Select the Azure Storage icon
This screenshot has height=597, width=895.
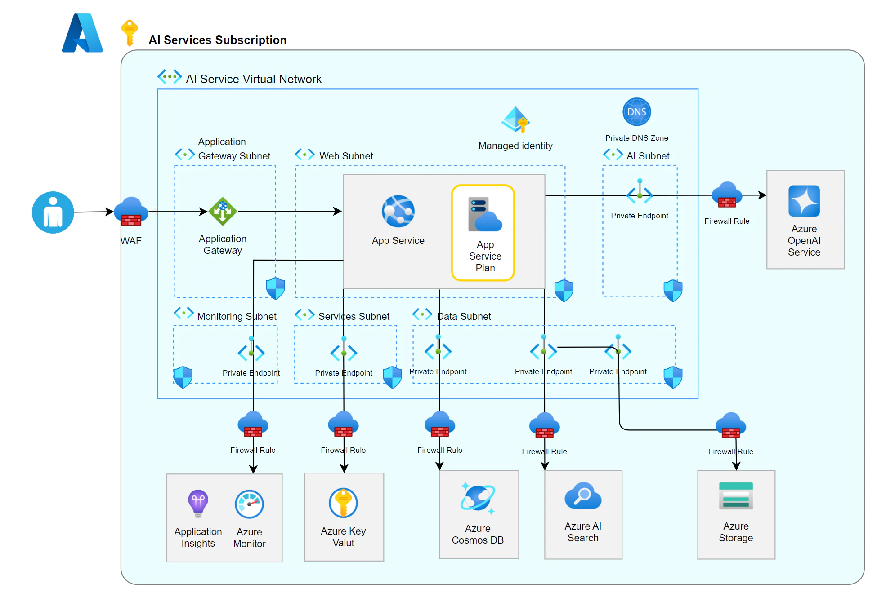point(736,496)
